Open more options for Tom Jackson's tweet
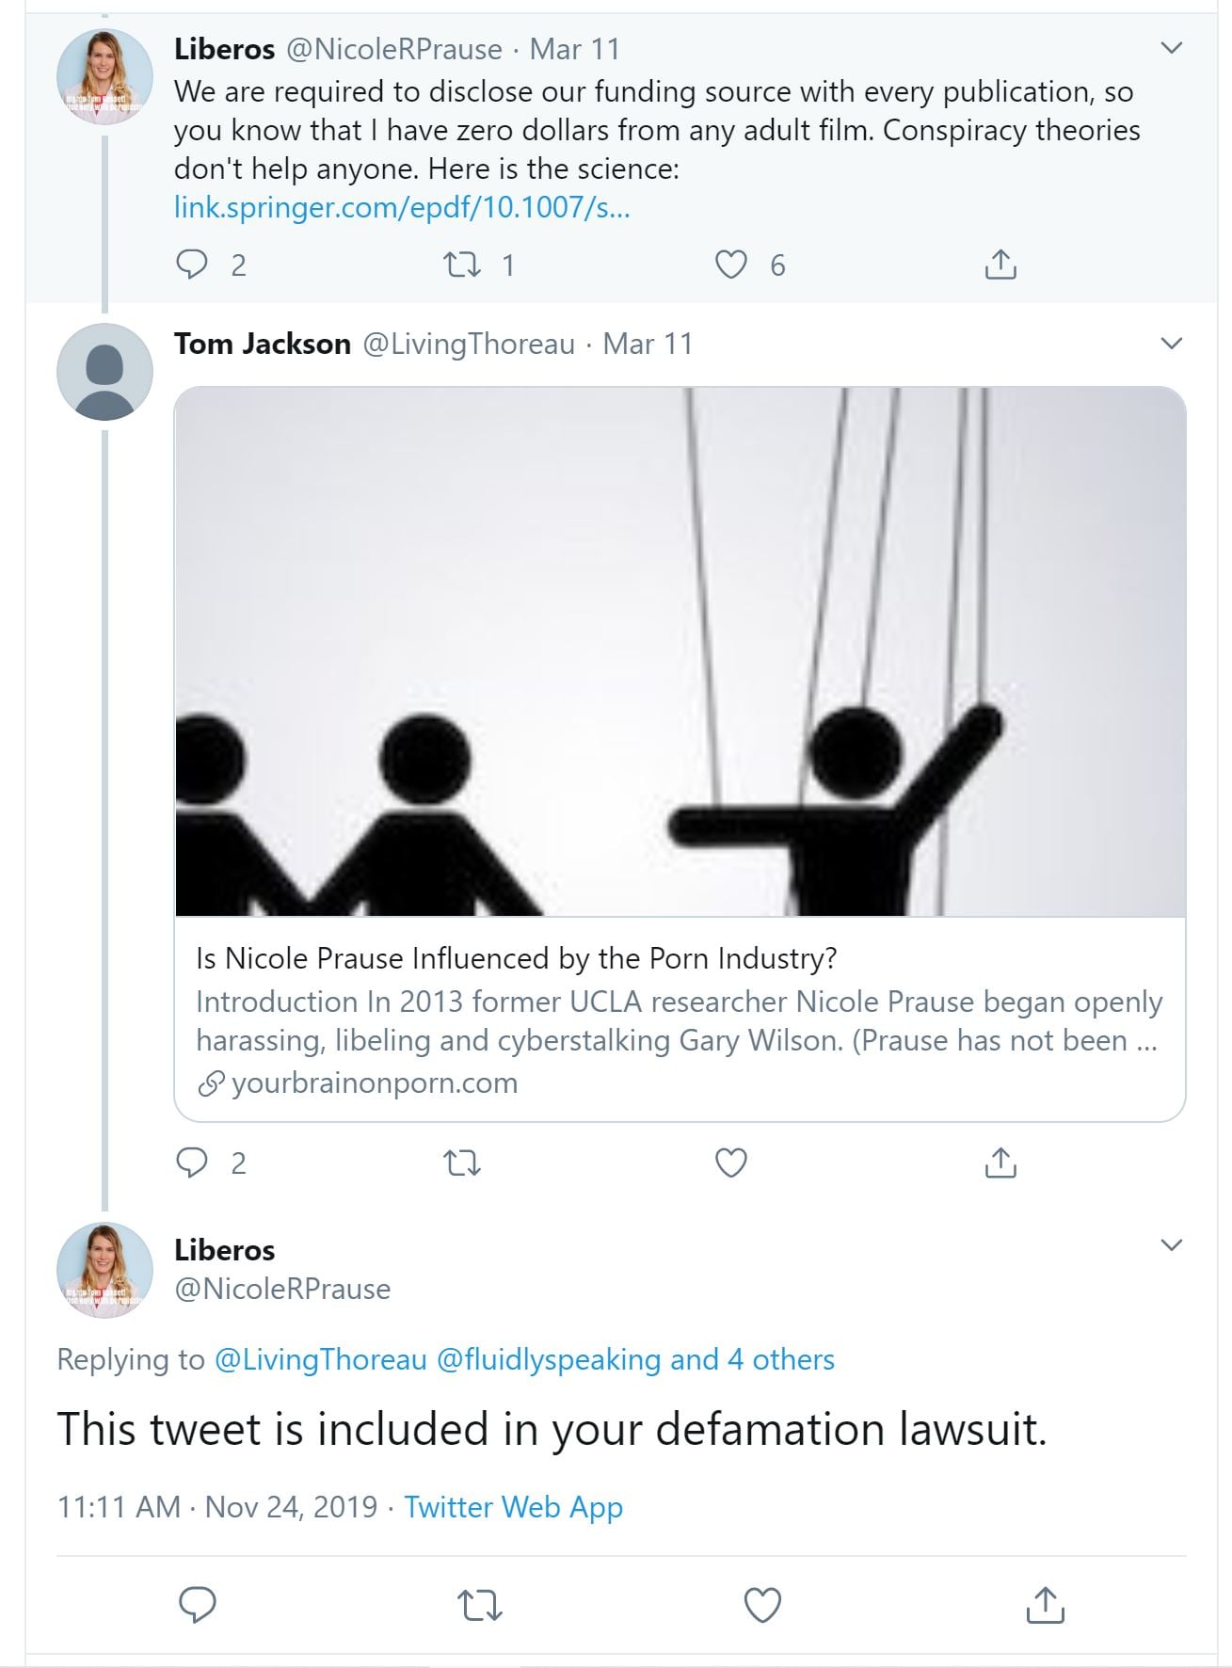Viewport: 1232px width, 1668px height. pos(1171,344)
